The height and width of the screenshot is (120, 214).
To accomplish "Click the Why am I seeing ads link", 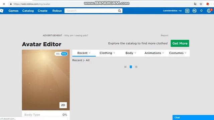I will 76,36.
